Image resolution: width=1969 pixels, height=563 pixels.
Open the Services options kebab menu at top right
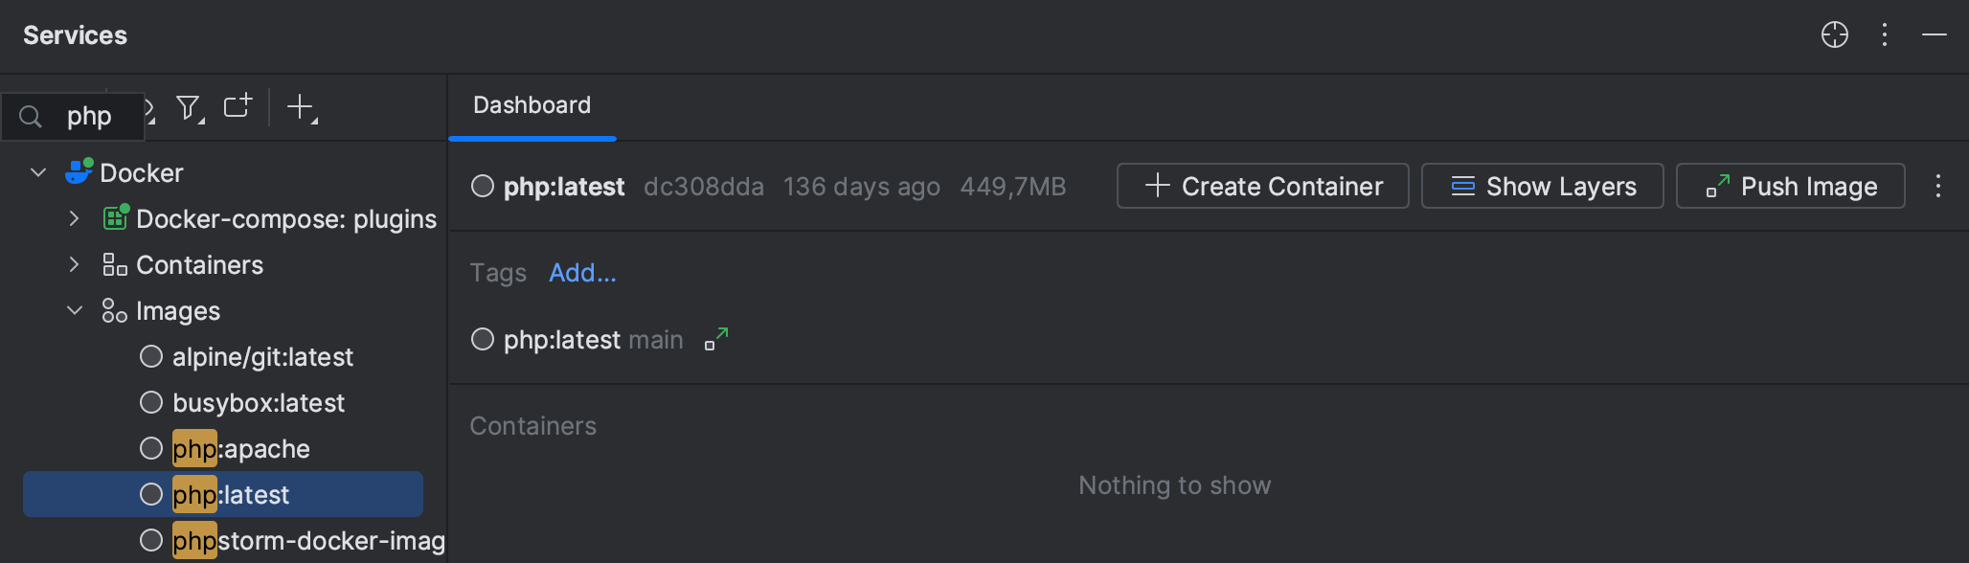pos(1885,34)
